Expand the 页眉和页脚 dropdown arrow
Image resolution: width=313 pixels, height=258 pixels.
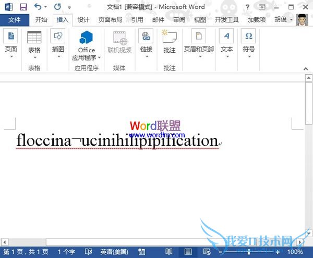click(200, 56)
